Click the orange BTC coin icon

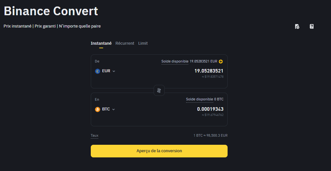tap(98, 109)
